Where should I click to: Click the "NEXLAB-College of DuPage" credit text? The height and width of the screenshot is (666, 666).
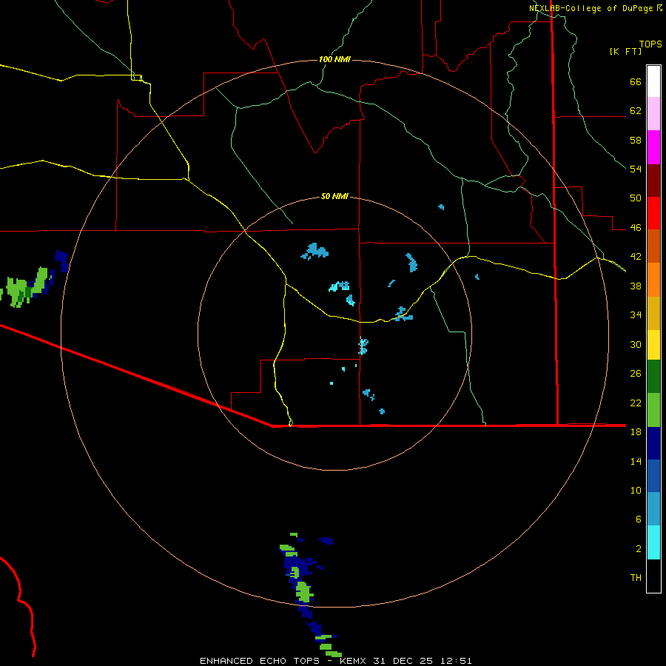click(x=591, y=8)
